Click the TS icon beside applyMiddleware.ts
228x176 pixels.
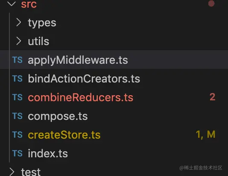click(x=18, y=60)
